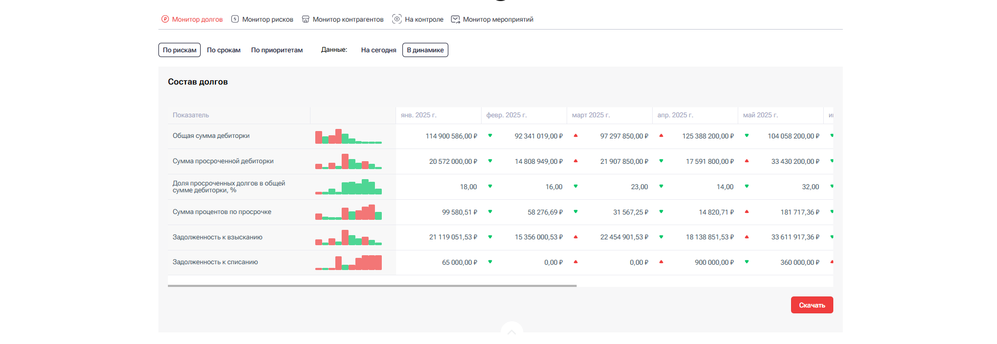Click the horizontal scrollbar under the table
Image resolution: width=997 pixels, height=344 pixels.
[372, 286]
